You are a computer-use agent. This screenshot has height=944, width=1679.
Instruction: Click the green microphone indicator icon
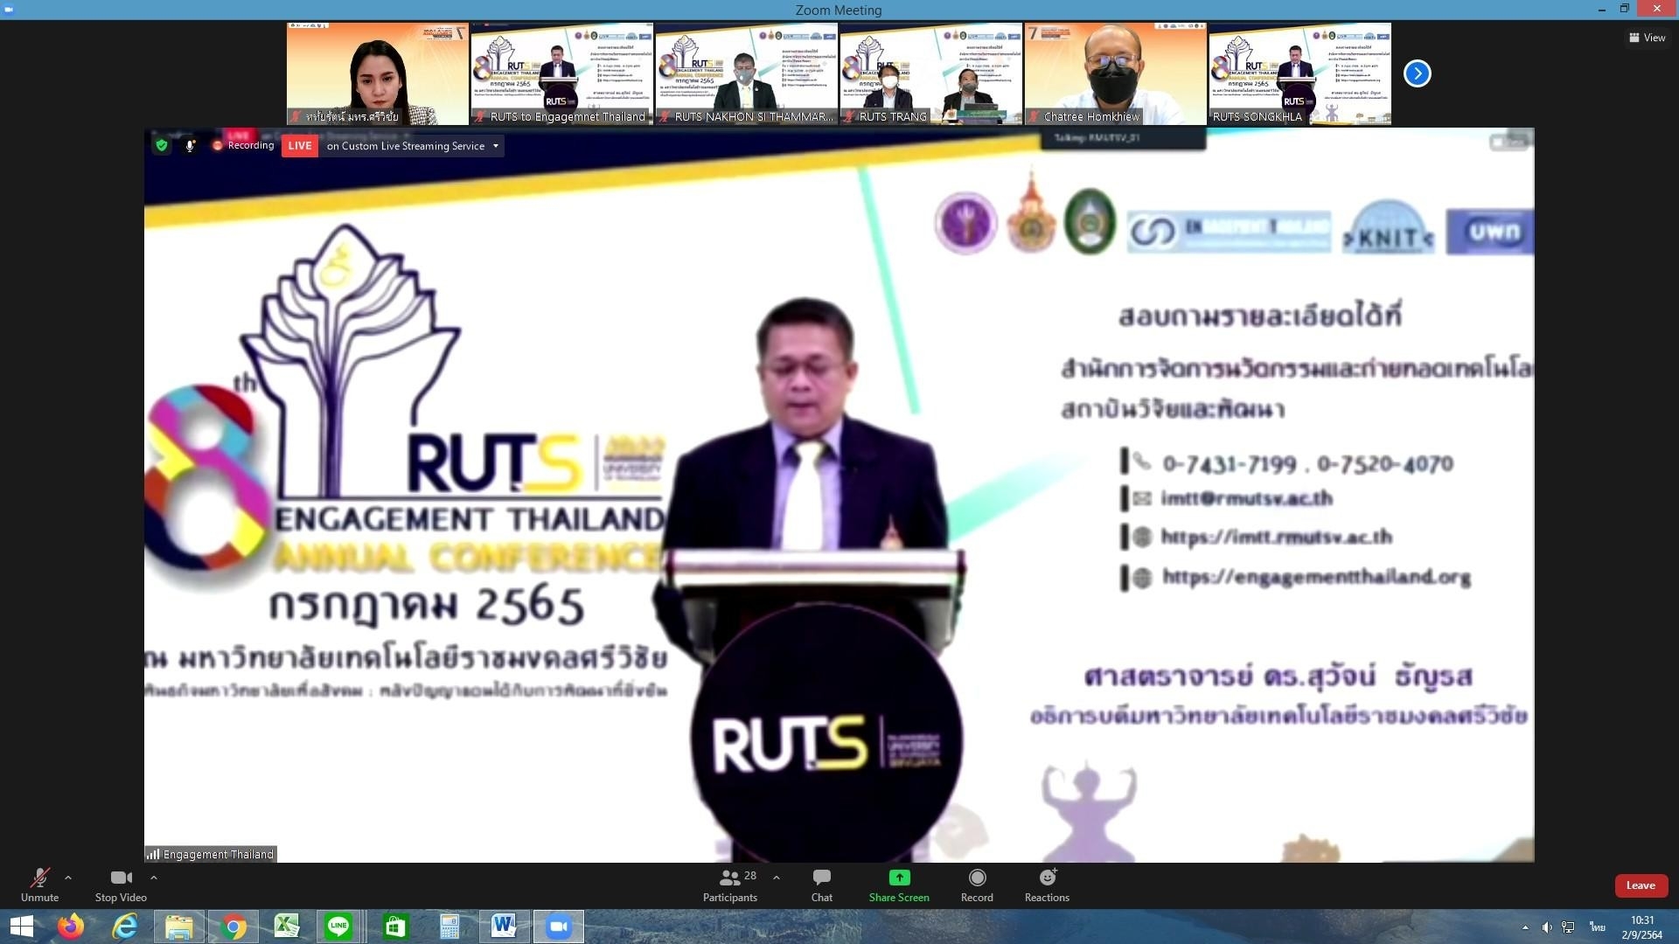tap(190, 146)
